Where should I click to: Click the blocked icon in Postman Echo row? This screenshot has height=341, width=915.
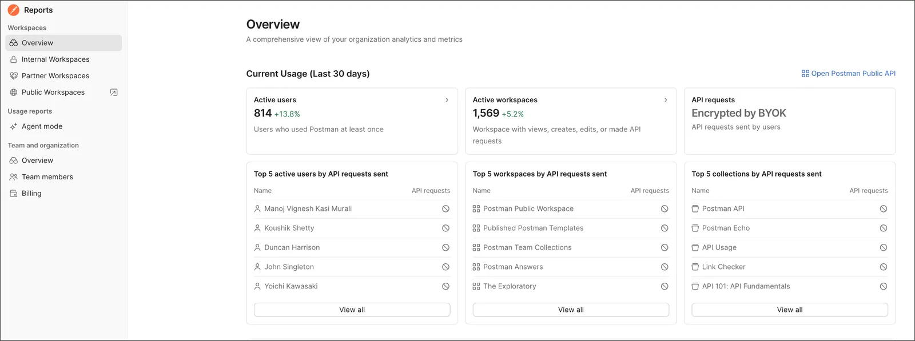click(884, 228)
